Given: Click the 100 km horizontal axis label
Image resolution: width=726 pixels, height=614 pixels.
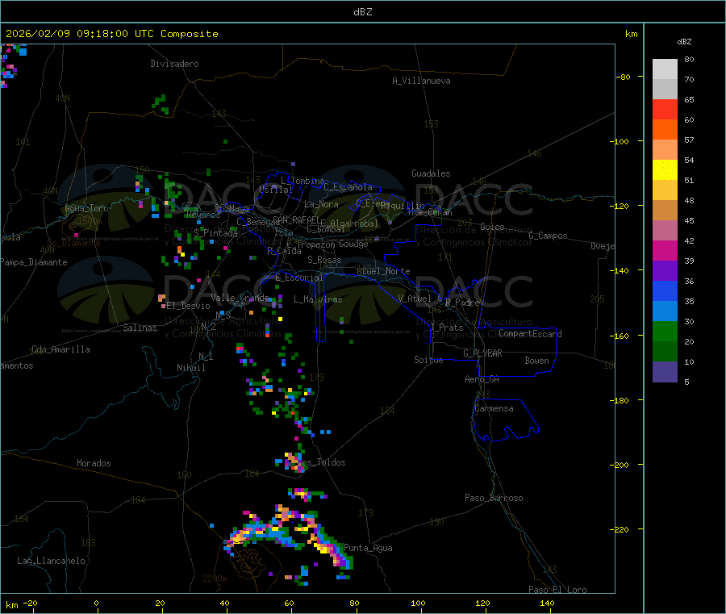Looking at the screenshot, I should pyautogui.click(x=418, y=603).
